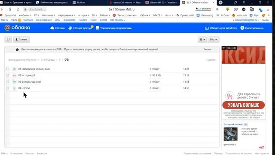Switch to Урок 4 Британия tab
This screenshot has height=155, width=275.
coord(17,3)
